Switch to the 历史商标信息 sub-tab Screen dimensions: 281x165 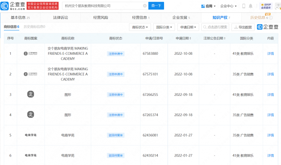point(34,27)
